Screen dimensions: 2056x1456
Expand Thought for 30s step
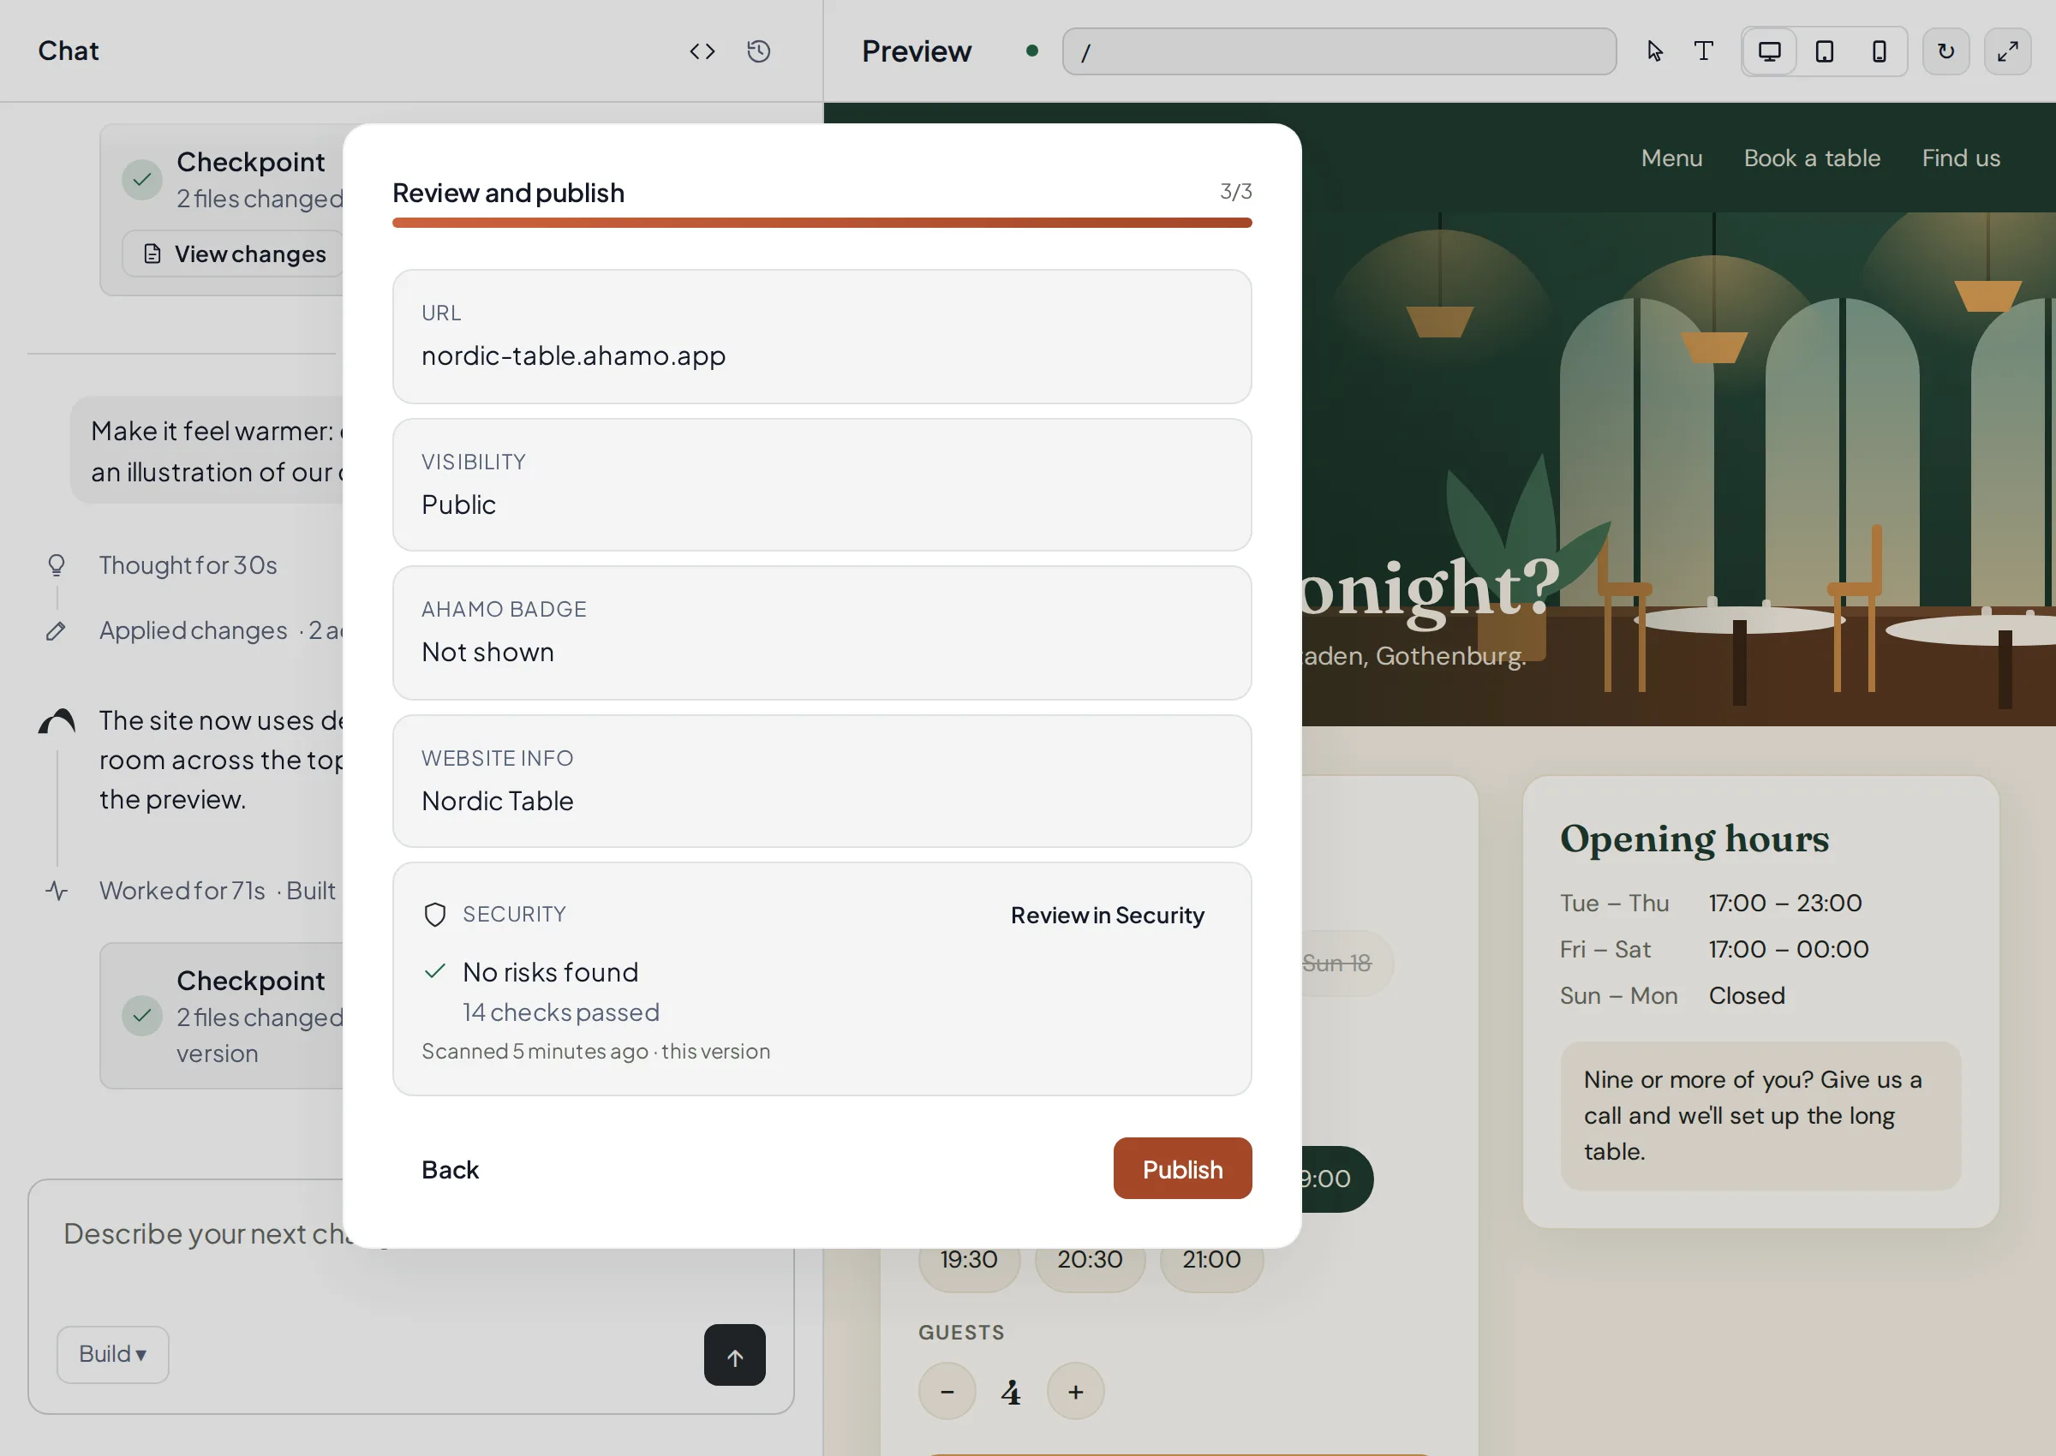click(188, 564)
